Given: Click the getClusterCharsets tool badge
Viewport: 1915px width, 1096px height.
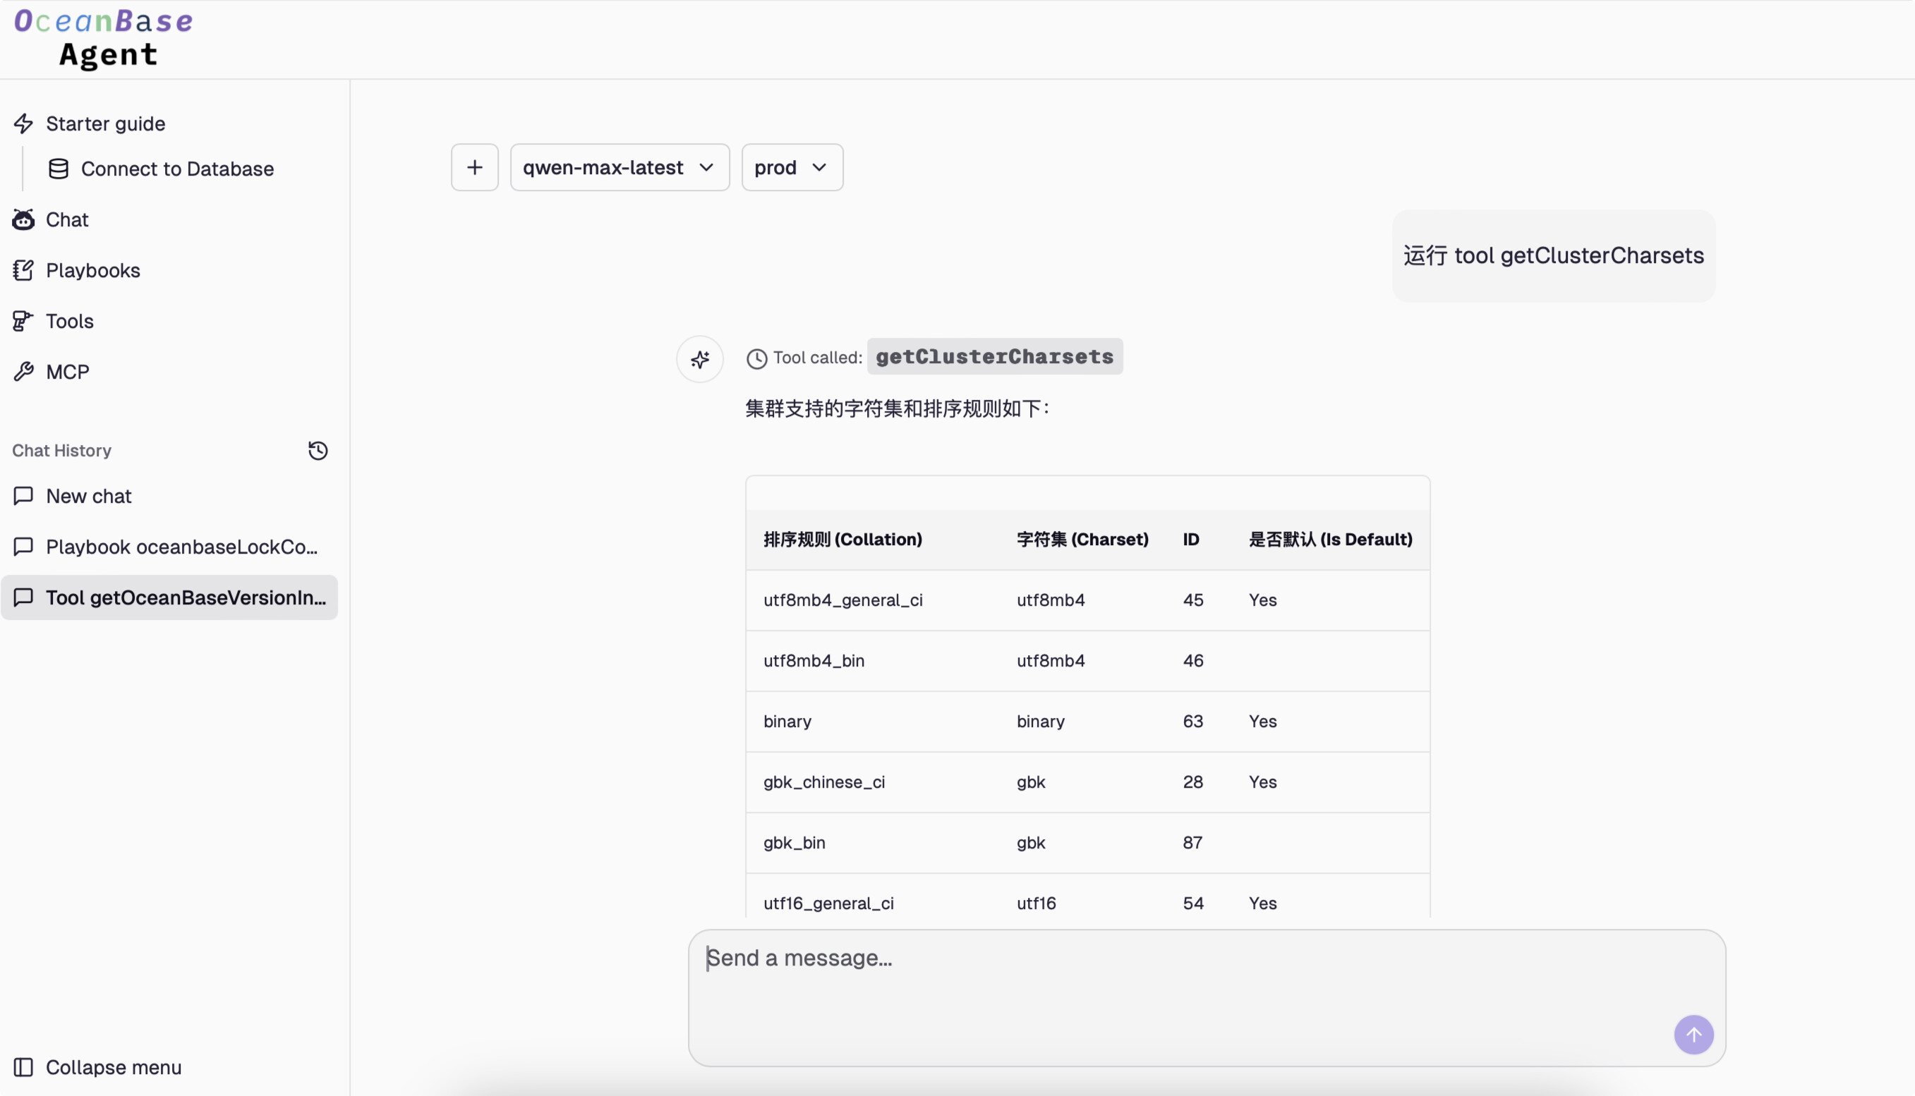Looking at the screenshot, I should pyautogui.click(x=994, y=356).
